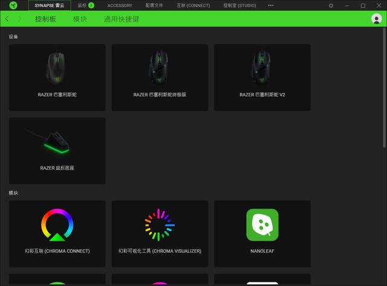Open the settings gear icon
This screenshot has height=286, width=387.
coord(331,5)
